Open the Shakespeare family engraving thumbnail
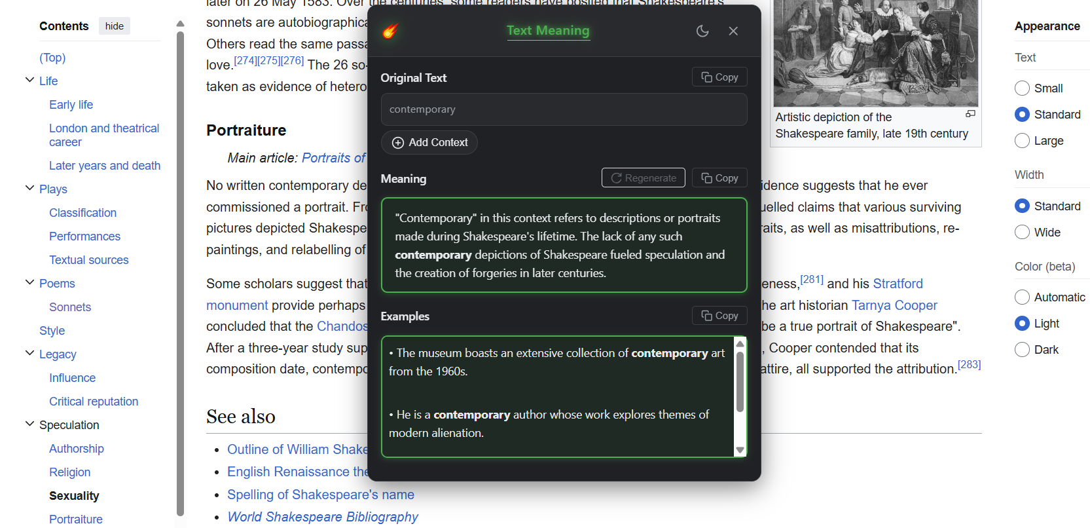 [876, 52]
